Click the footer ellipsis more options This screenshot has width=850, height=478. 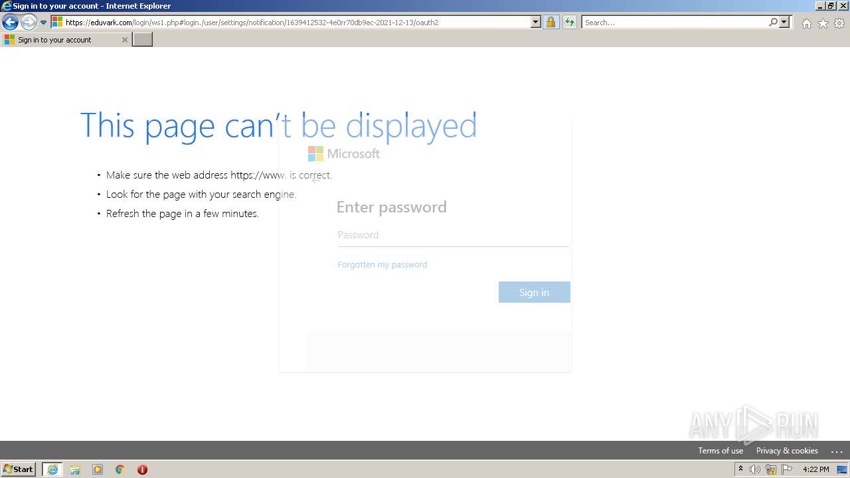tap(837, 451)
